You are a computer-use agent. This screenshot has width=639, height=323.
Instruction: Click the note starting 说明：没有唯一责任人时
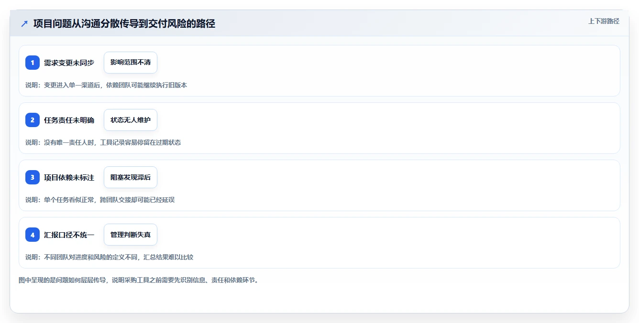(x=103, y=142)
